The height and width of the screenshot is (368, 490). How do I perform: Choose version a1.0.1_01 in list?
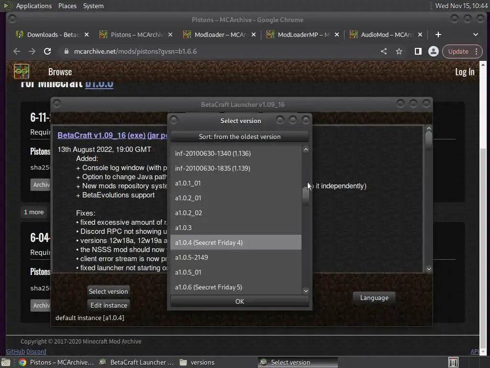pyautogui.click(x=235, y=183)
